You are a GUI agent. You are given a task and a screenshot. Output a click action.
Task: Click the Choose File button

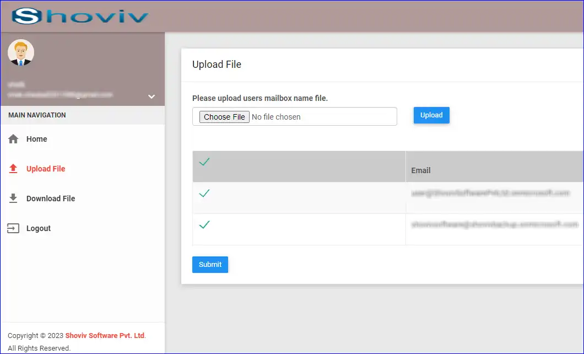tap(224, 117)
